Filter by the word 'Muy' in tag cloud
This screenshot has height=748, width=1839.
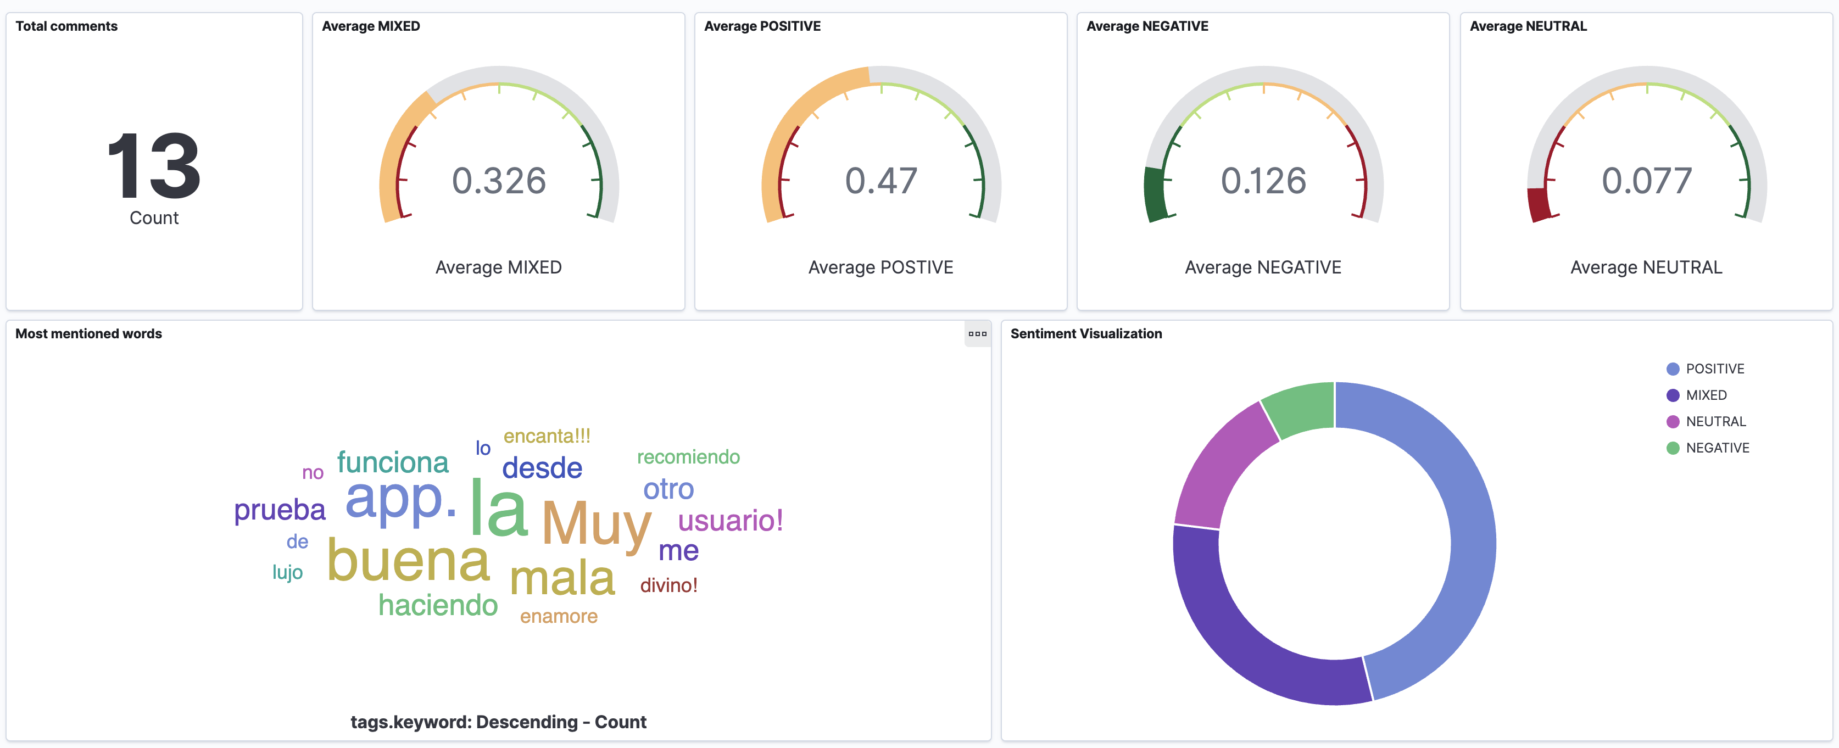point(596,523)
